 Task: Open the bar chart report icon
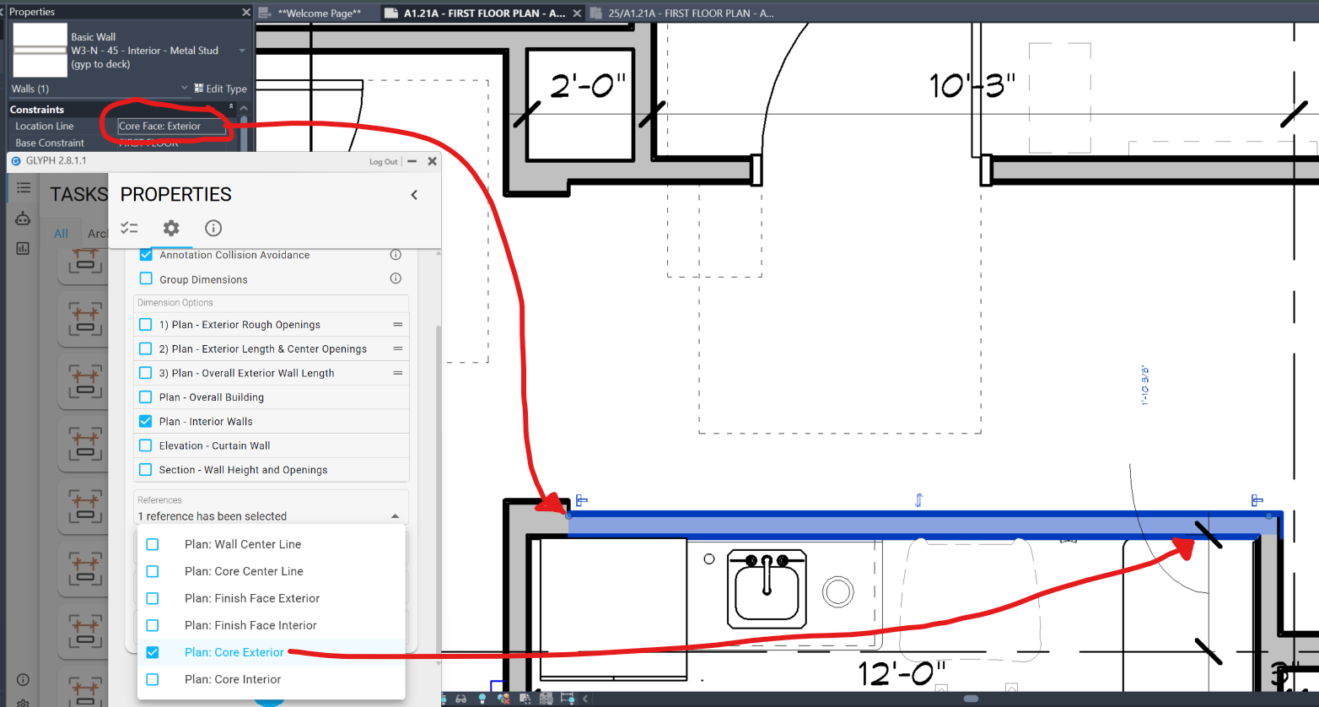coord(23,248)
